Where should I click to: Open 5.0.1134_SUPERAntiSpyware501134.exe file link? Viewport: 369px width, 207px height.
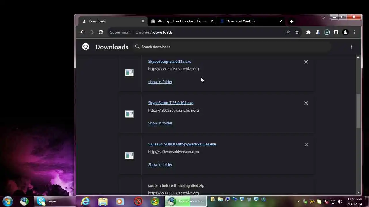(182, 144)
